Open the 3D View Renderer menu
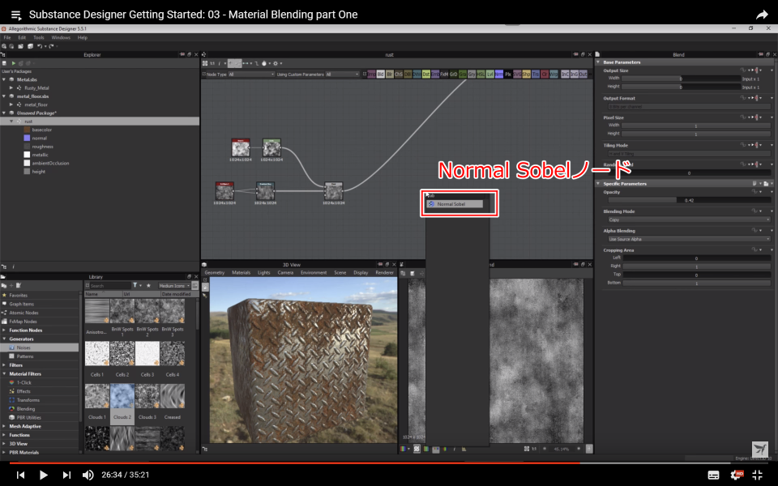This screenshot has height=486, width=778. pos(384,273)
